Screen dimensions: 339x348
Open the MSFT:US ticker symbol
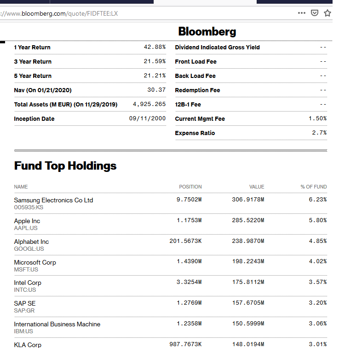click(26, 270)
